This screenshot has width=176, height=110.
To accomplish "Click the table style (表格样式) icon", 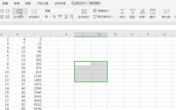I will coord(95,11).
